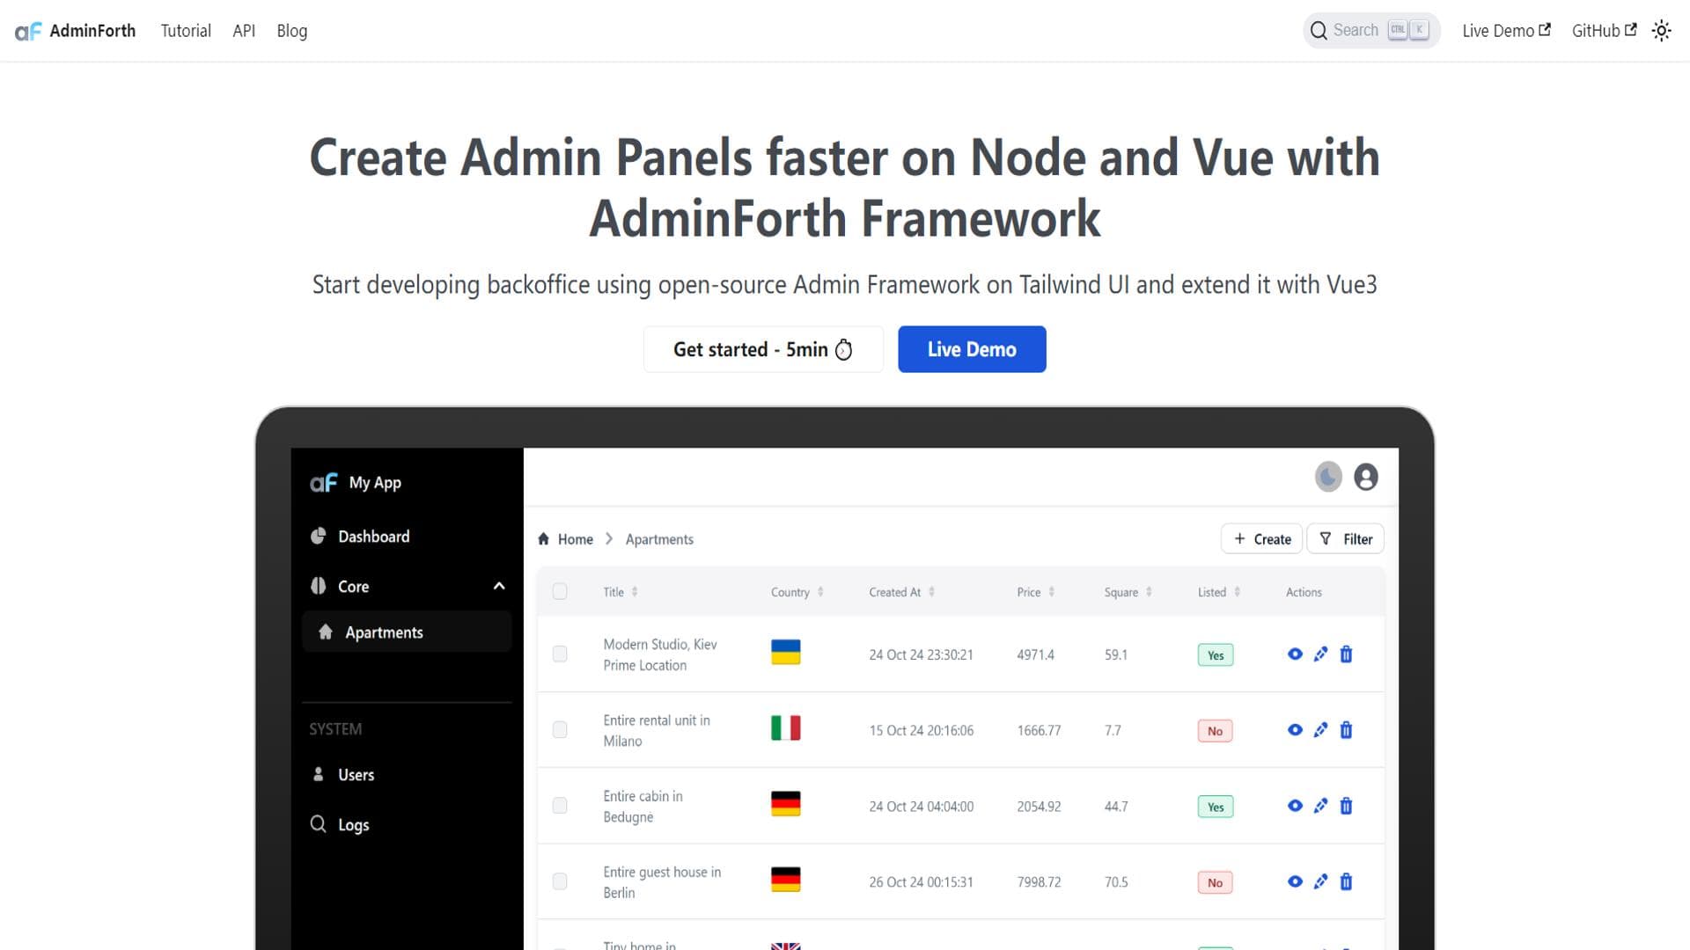Sort by the Square column arrows
This screenshot has width=1690, height=950.
pos(1149,592)
